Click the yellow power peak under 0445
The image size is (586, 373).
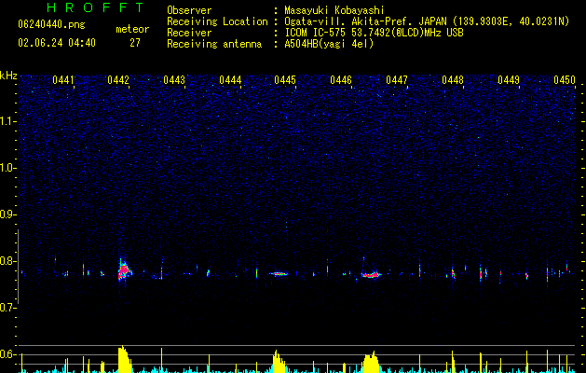click(279, 362)
